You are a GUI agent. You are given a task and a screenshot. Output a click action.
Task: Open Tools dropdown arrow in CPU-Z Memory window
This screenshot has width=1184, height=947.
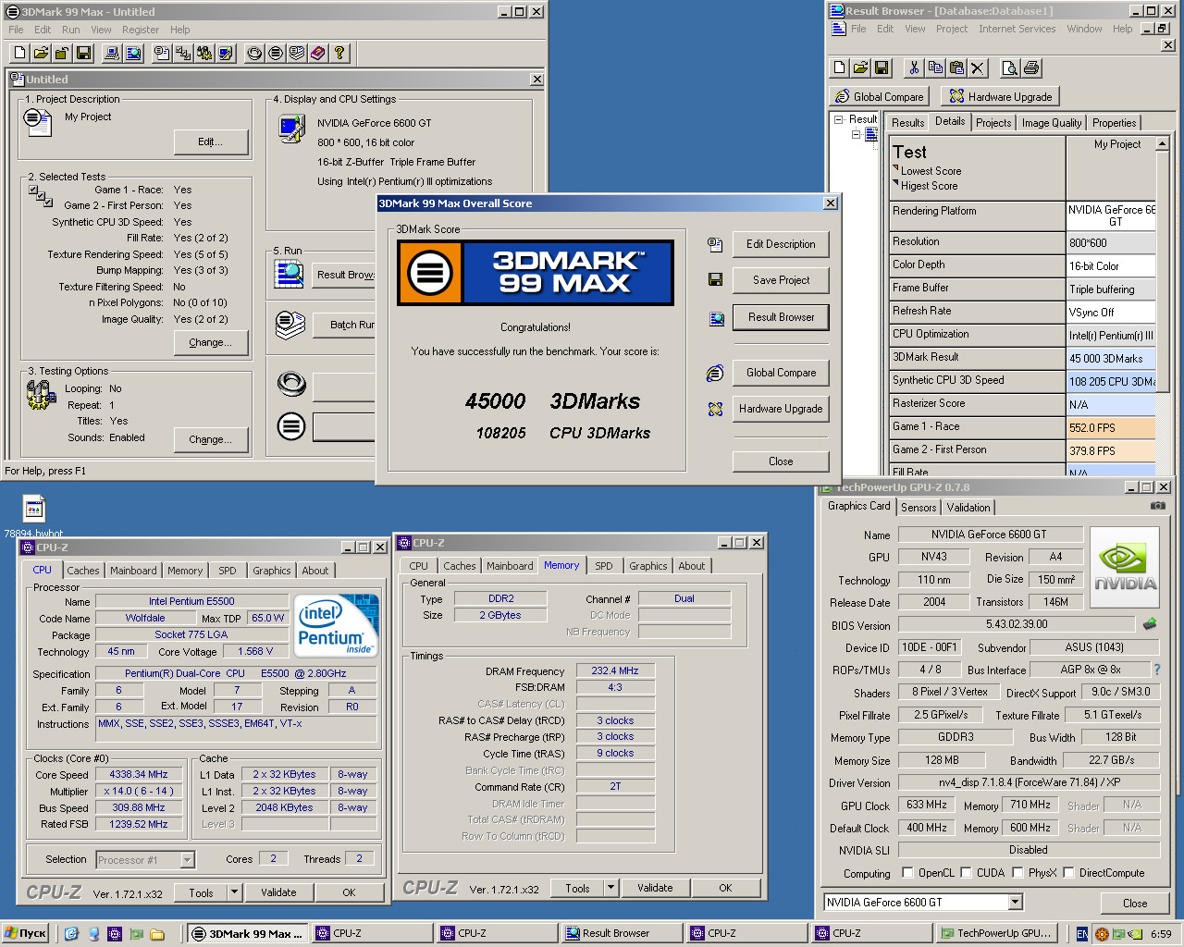610,888
